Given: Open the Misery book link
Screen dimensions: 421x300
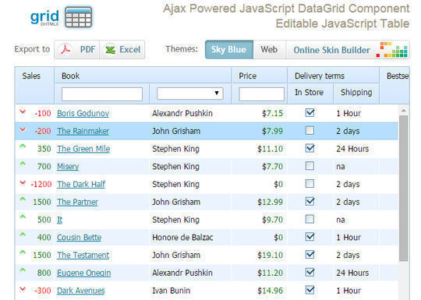Looking at the screenshot, I should [x=68, y=167].
